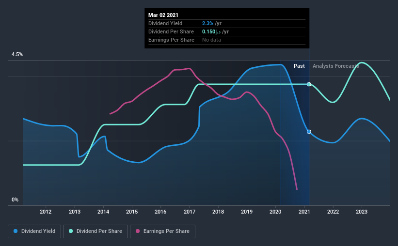Screen dimensions: 398x246
Task: Click the Mar 02 2021 tooltip date
Action: click(163, 15)
